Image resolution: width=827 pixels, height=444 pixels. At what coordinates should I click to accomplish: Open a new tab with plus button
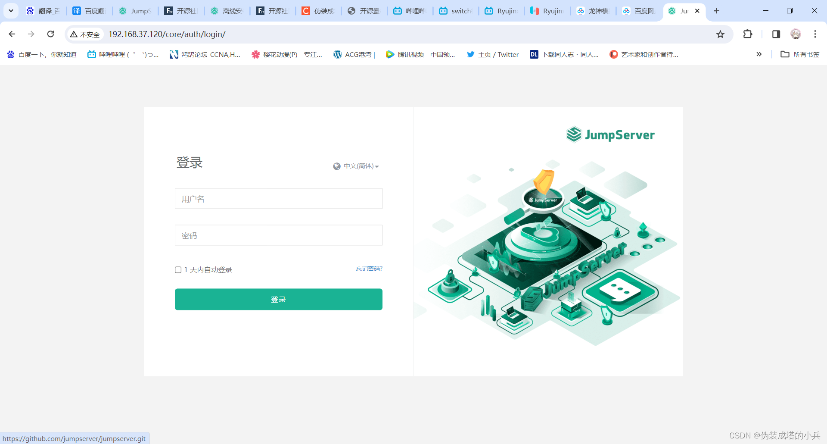pyautogui.click(x=717, y=11)
